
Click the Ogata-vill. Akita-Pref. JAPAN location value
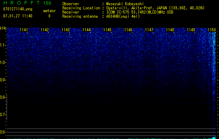155,8
